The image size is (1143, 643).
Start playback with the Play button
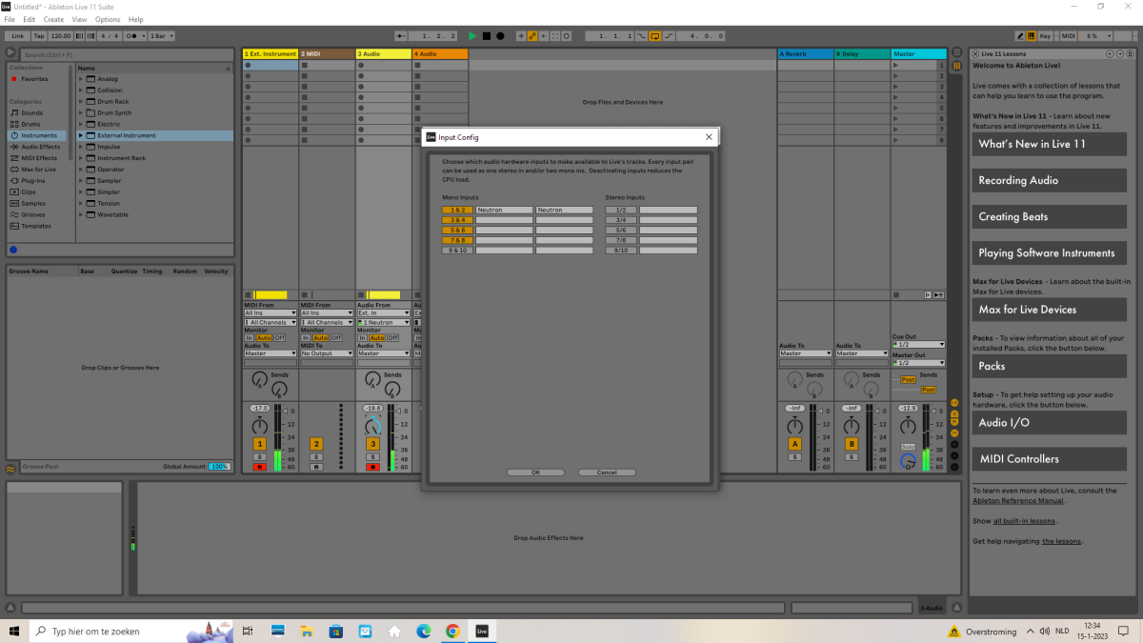[x=472, y=35]
